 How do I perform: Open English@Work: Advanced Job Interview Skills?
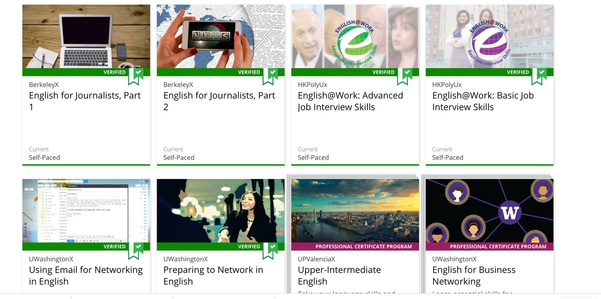350,101
